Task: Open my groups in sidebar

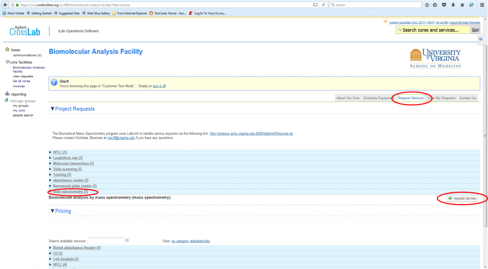Action: 20,105
